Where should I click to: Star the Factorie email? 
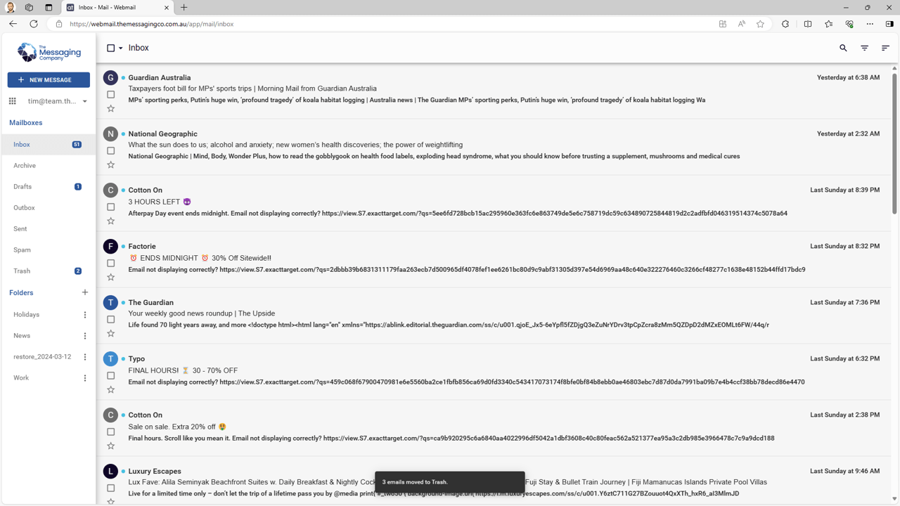pos(110,277)
